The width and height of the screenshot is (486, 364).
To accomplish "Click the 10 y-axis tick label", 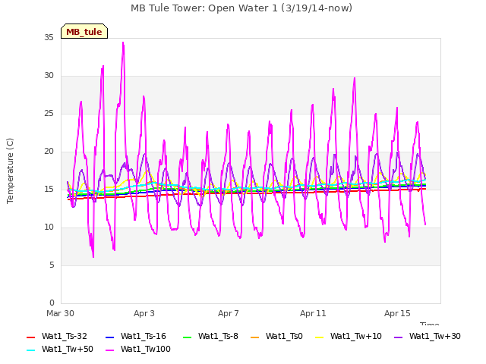I will 49,227.
